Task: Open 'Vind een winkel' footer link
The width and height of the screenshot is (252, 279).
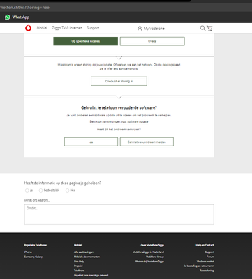Action: pyautogui.click(x=205, y=262)
